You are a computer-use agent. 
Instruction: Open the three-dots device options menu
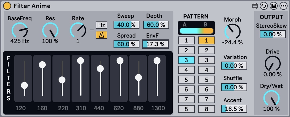coord(283,6)
